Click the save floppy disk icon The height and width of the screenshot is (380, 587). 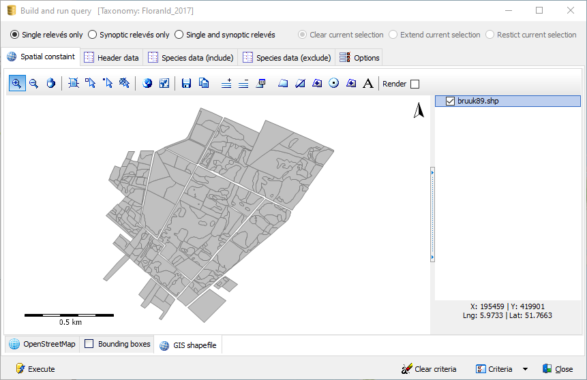[x=186, y=83]
